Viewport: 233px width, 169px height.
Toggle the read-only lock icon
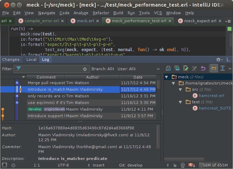[175, 165]
